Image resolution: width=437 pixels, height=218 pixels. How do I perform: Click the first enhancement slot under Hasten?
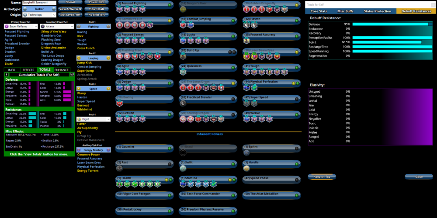247,25
